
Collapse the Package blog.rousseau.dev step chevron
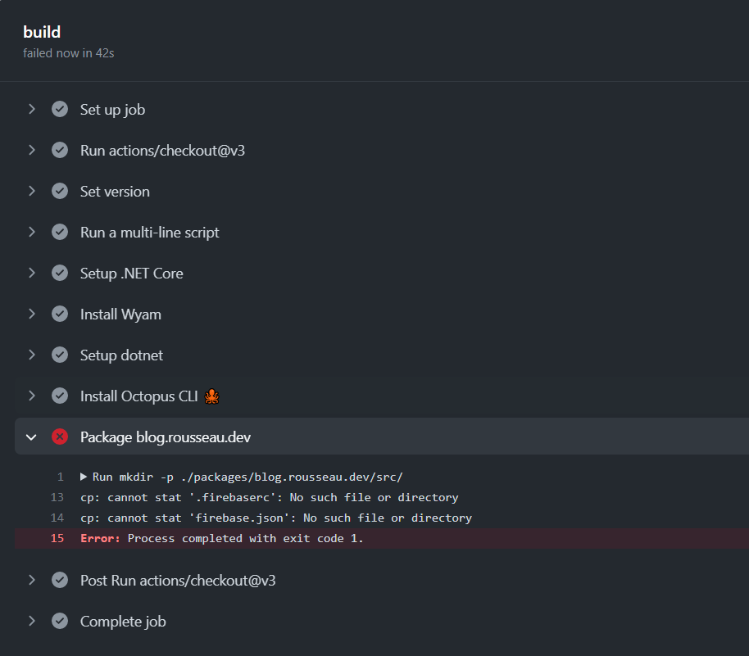(31, 437)
